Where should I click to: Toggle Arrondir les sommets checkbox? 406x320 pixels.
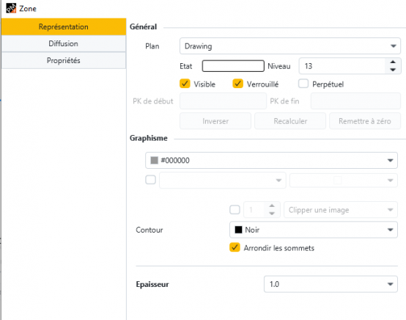tap(235, 247)
